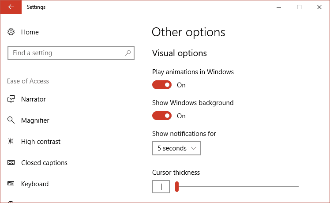The height and width of the screenshot is (203, 330).
Task: Expand the 5 seconds dropdown arrow
Action: coord(194,148)
